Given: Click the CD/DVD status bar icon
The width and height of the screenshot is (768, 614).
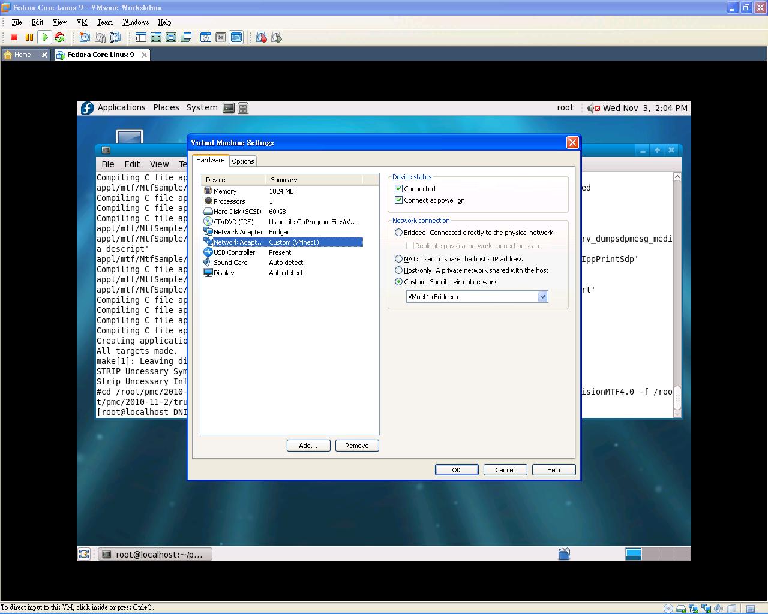Looking at the screenshot, I should 668,609.
